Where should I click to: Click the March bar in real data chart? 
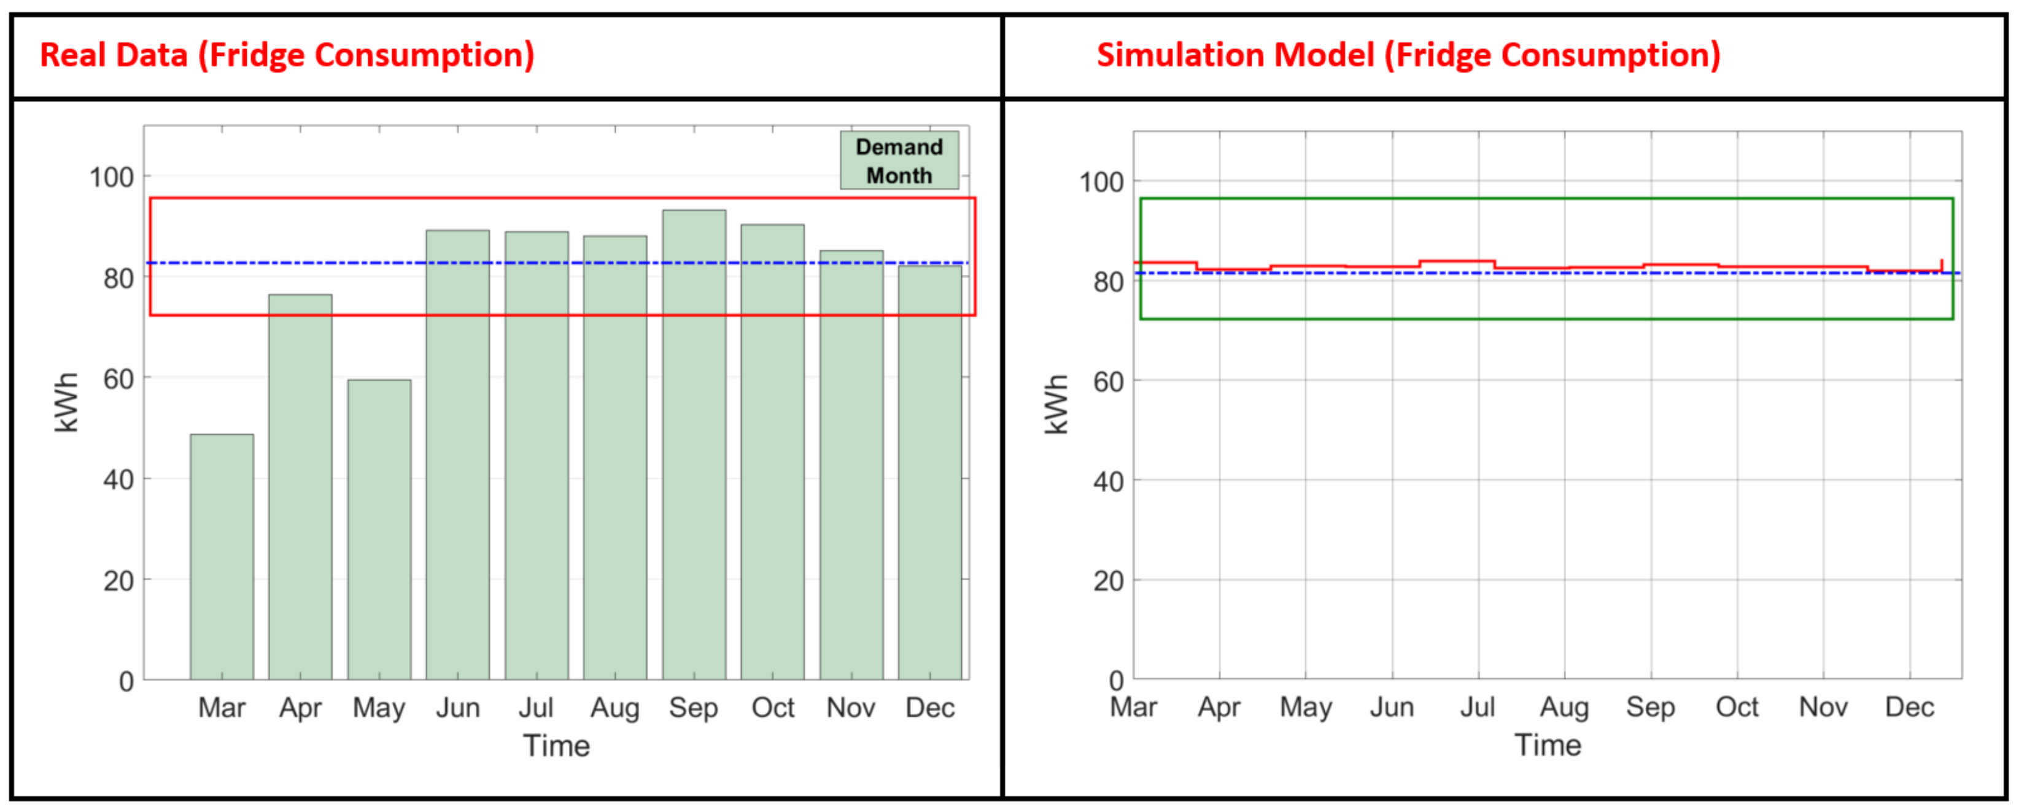point(222,556)
